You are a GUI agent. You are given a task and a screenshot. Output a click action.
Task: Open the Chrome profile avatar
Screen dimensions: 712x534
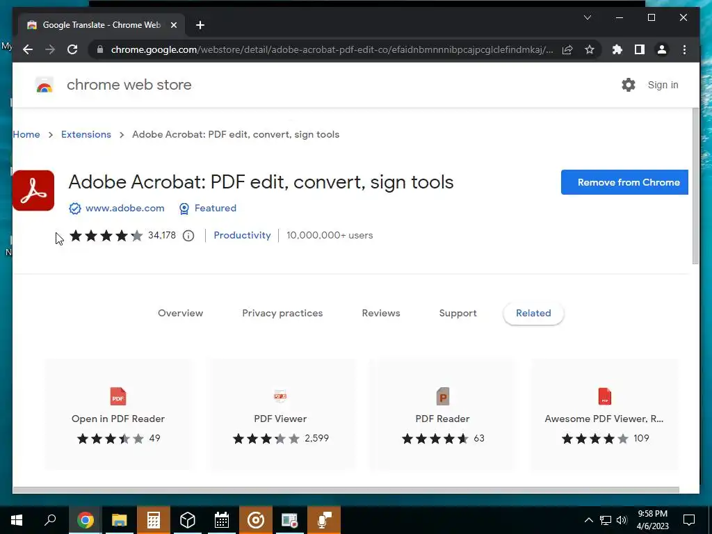[662, 49]
